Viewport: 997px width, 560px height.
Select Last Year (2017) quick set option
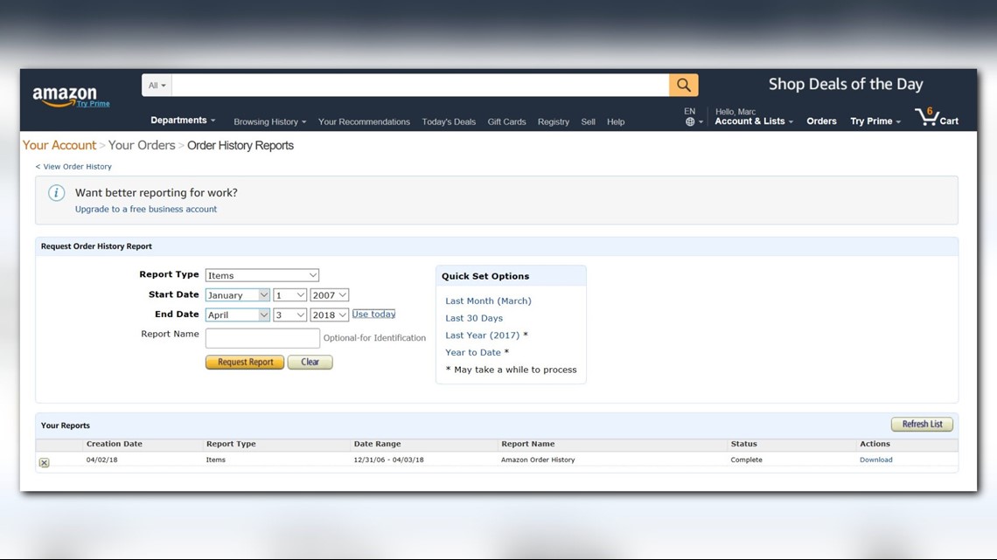pyautogui.click(x=482, y=335)
